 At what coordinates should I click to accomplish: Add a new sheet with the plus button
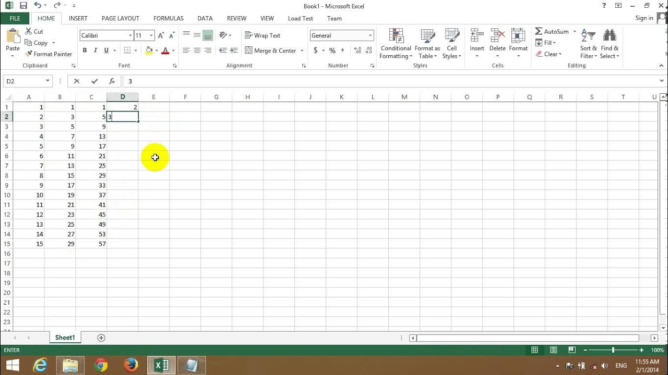(x=101, y=337)
